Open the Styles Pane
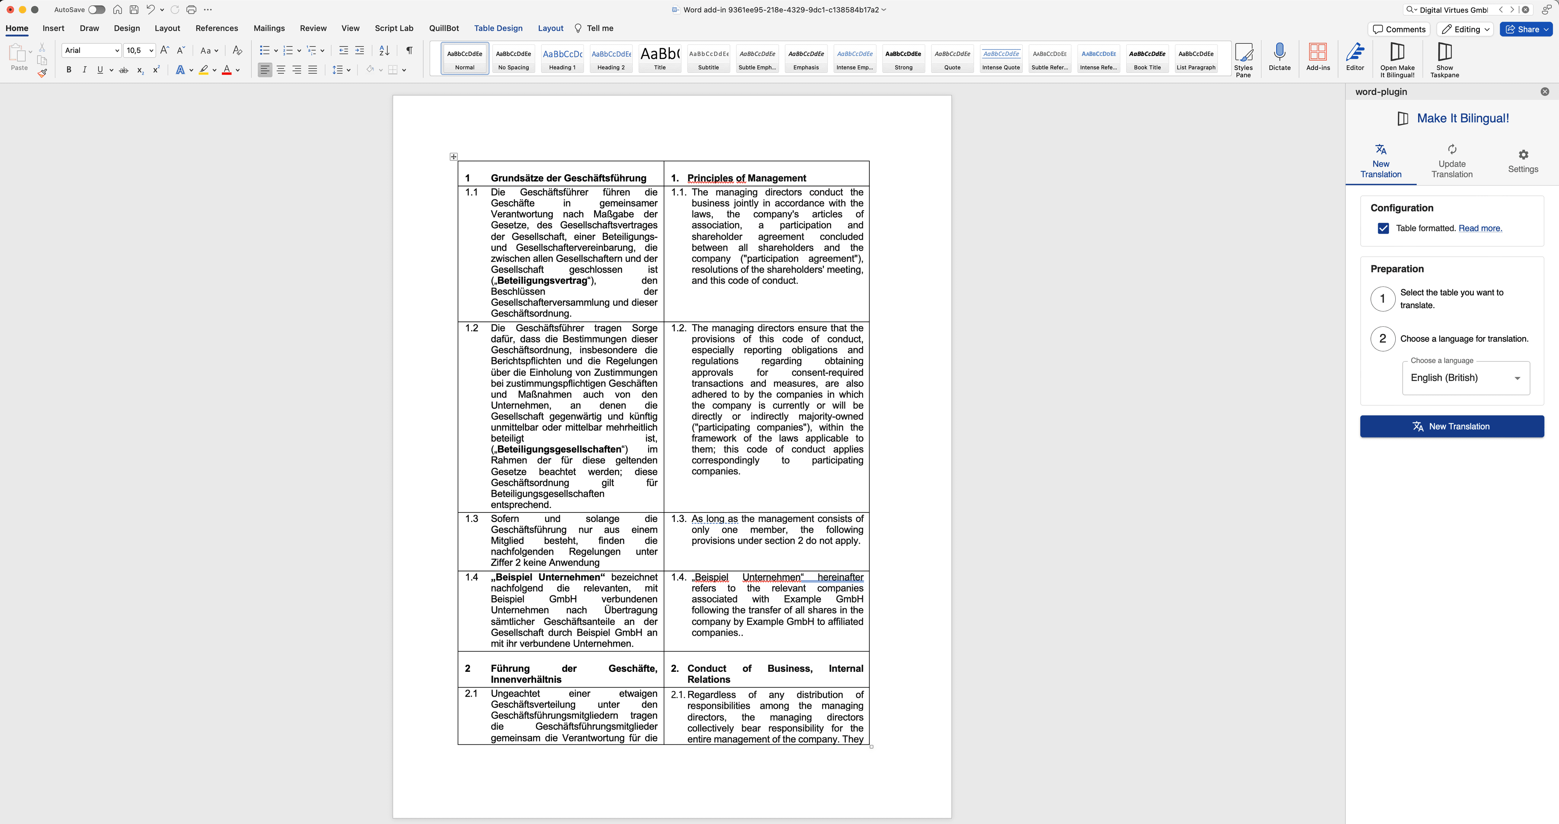1559x824 pixels. [1244, 59]
